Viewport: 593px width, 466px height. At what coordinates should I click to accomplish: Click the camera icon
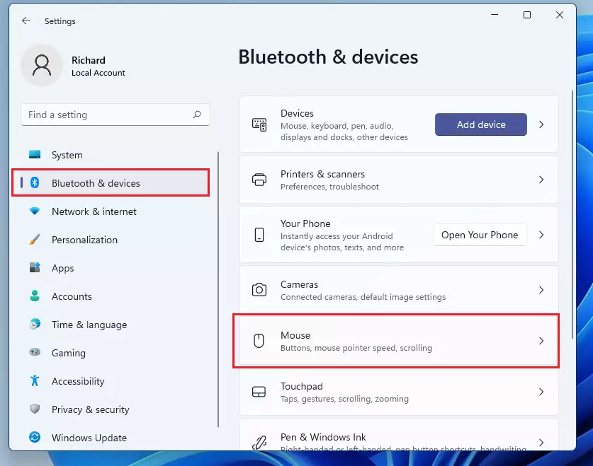click(259, 290)
